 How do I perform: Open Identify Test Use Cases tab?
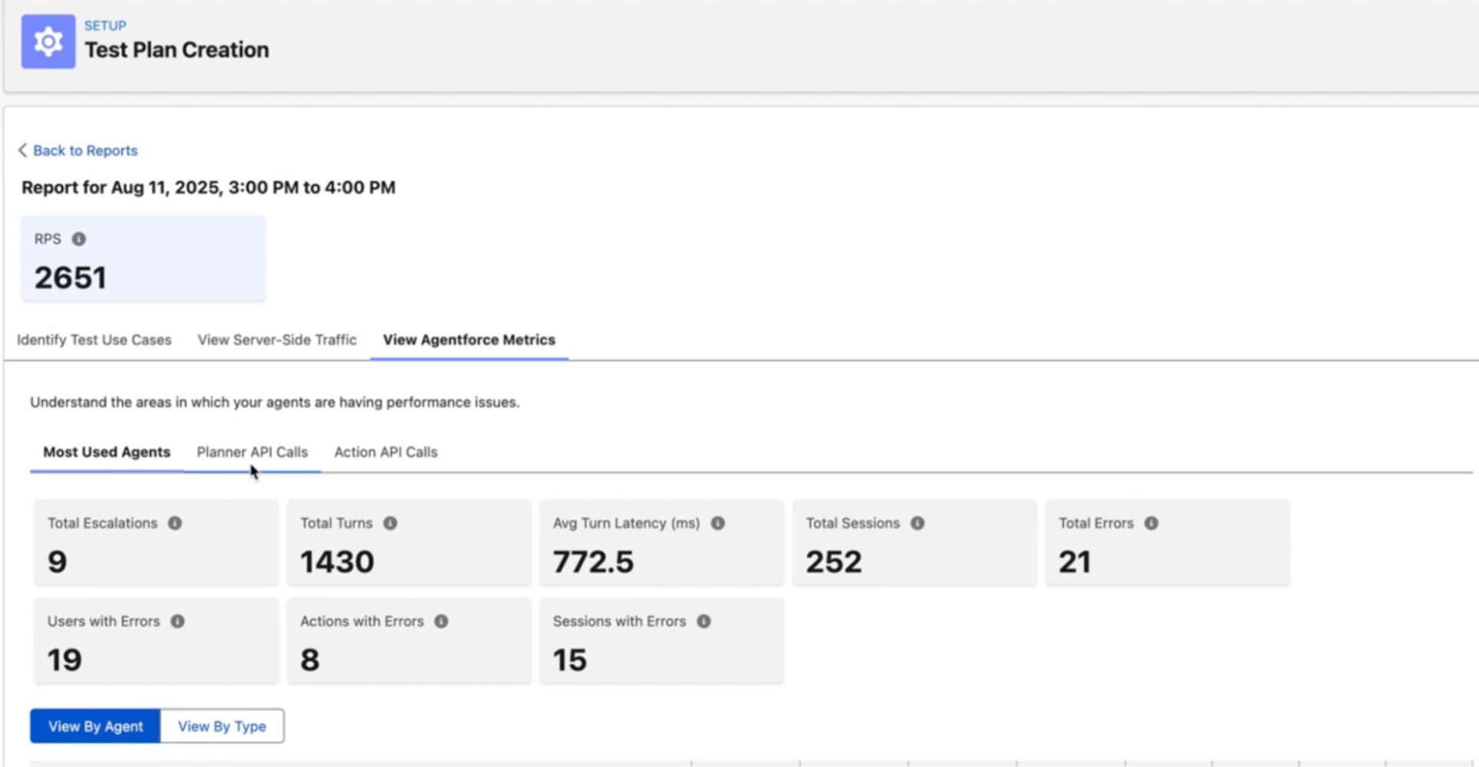click(x=94, y=340)
